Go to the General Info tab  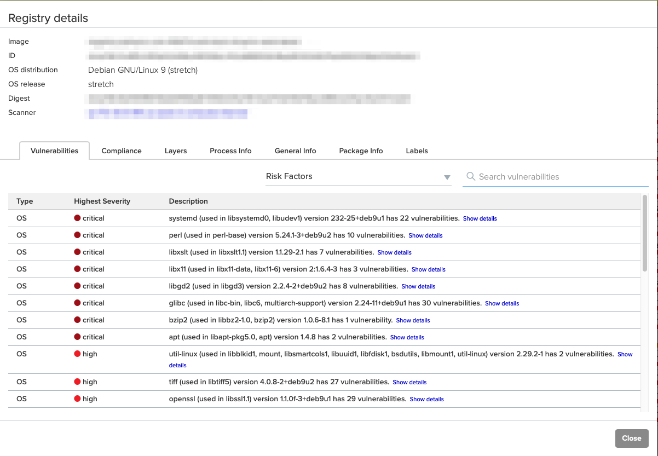pyautogui.click(x=295, y=151)
